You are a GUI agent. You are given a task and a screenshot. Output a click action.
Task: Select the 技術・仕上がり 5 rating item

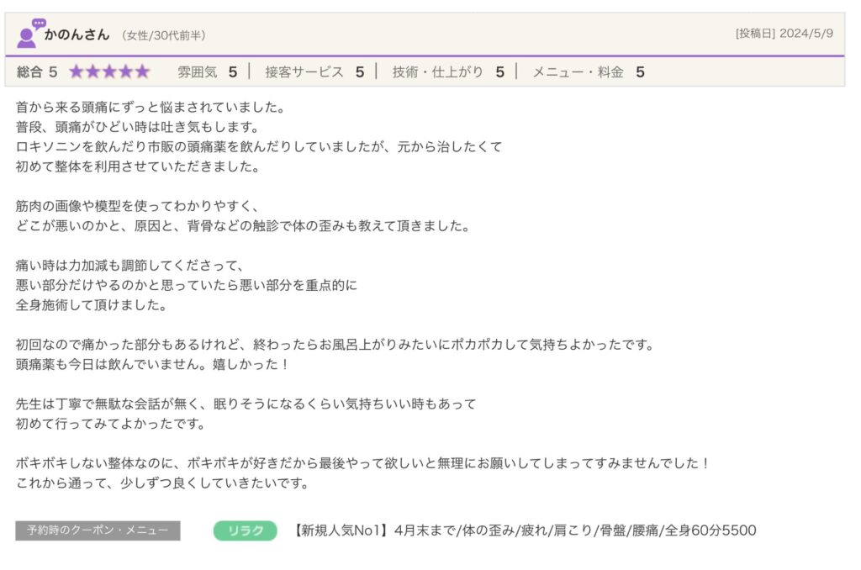[x=448, y=72]
